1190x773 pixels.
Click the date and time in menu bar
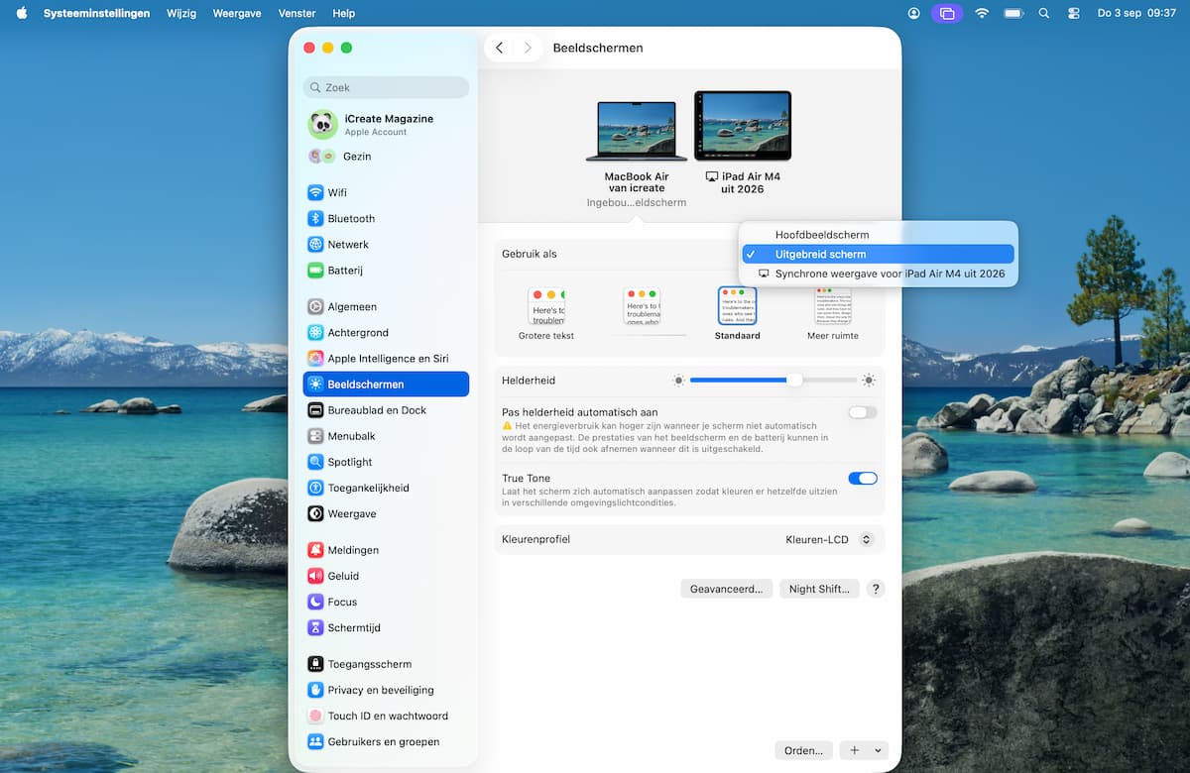[1136, 13]
